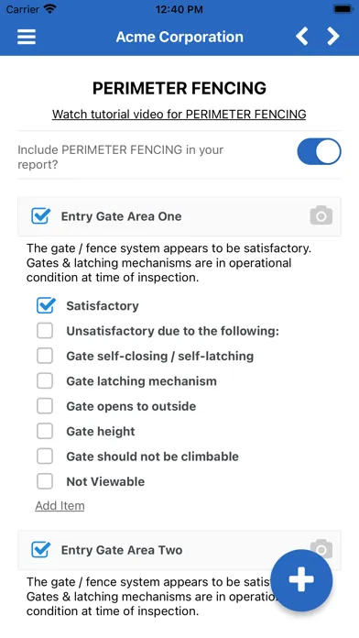
Task: Tap the Add Item link
Action: click(x=60, y=506)
